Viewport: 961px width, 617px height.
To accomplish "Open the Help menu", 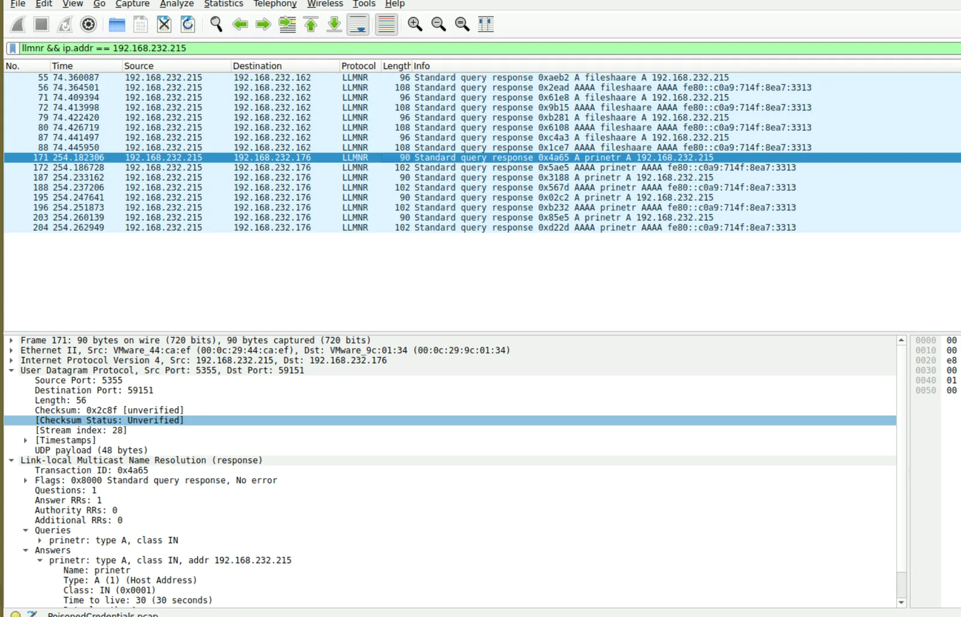I will click(x=395, y=4).
